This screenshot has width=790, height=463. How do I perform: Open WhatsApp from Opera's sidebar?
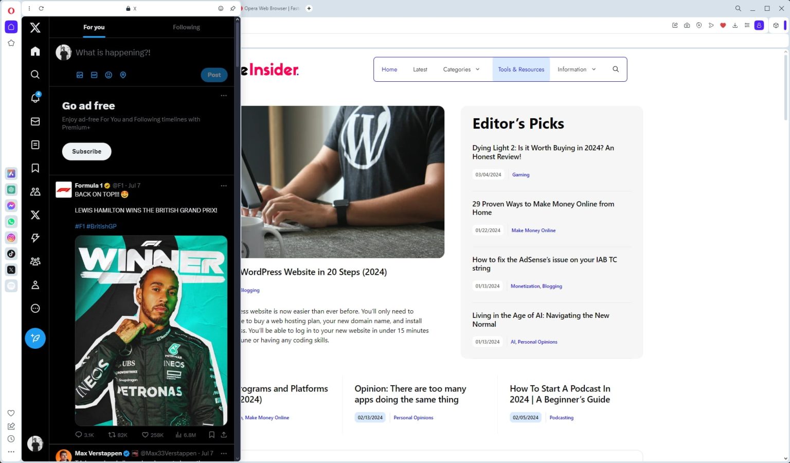pyautogui.click(x=11, y=222)
